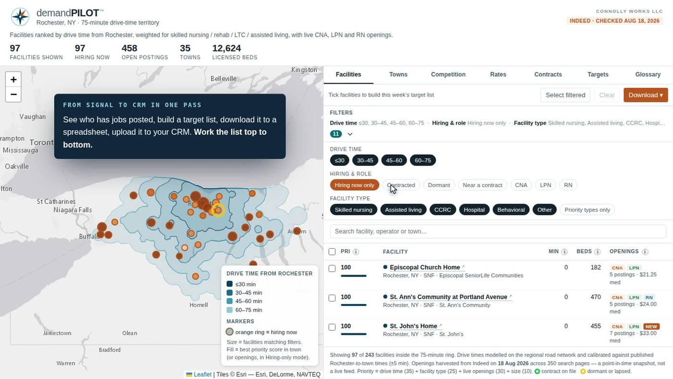Open the Competition tab
Screen dimensions: 673x379
[x=448, y=74]
